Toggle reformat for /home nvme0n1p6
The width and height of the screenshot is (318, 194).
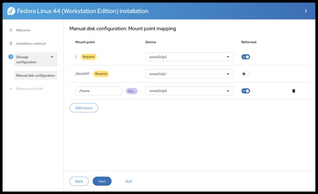click(x=246, y=91)
